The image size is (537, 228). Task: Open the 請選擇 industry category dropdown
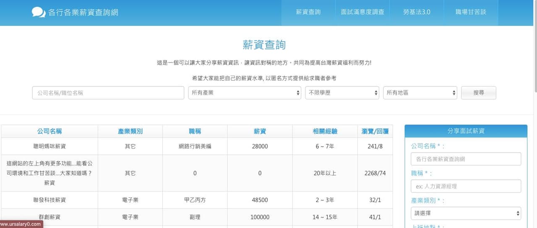(x=466, y=213)
